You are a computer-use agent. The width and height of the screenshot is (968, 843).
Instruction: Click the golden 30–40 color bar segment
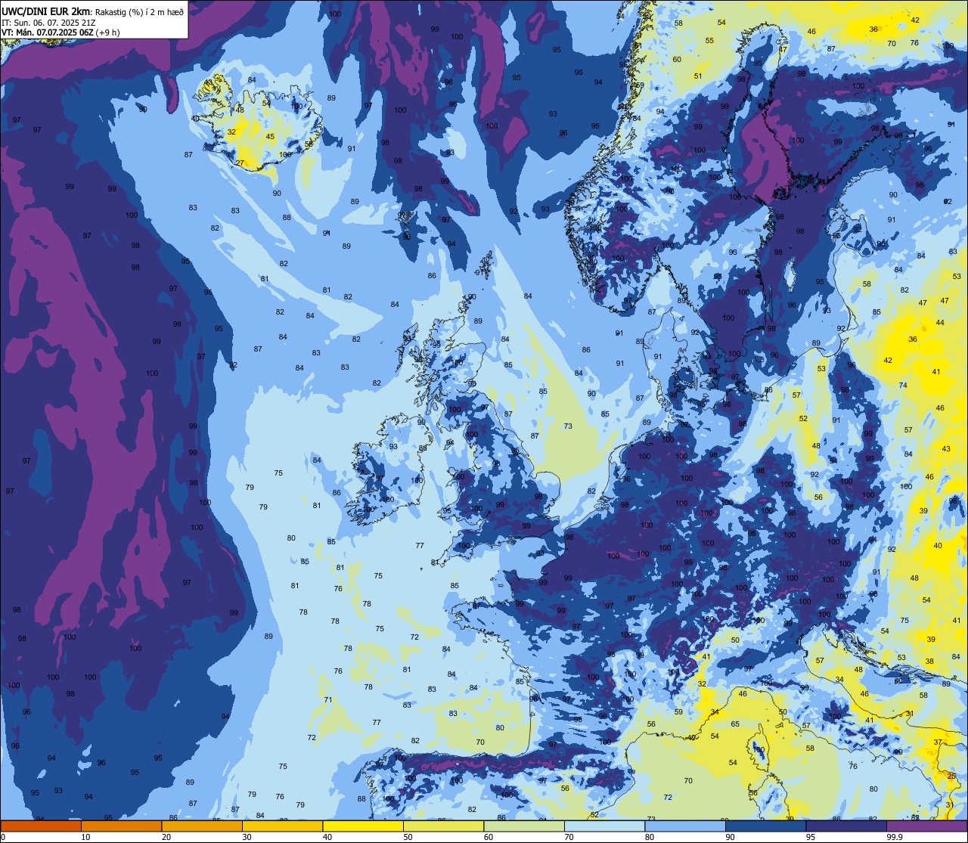[282, 826]
